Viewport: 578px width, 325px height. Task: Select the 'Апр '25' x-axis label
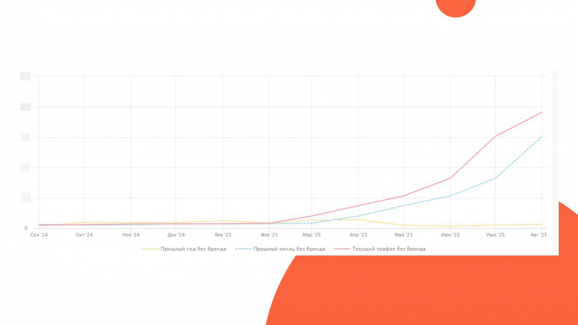[x=358, y=235]
